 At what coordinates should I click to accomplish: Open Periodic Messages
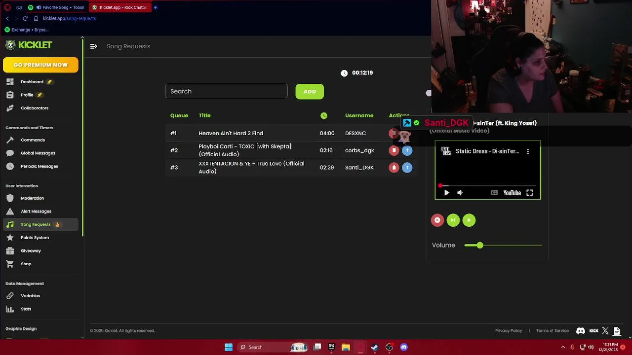[x=39, y=166]
